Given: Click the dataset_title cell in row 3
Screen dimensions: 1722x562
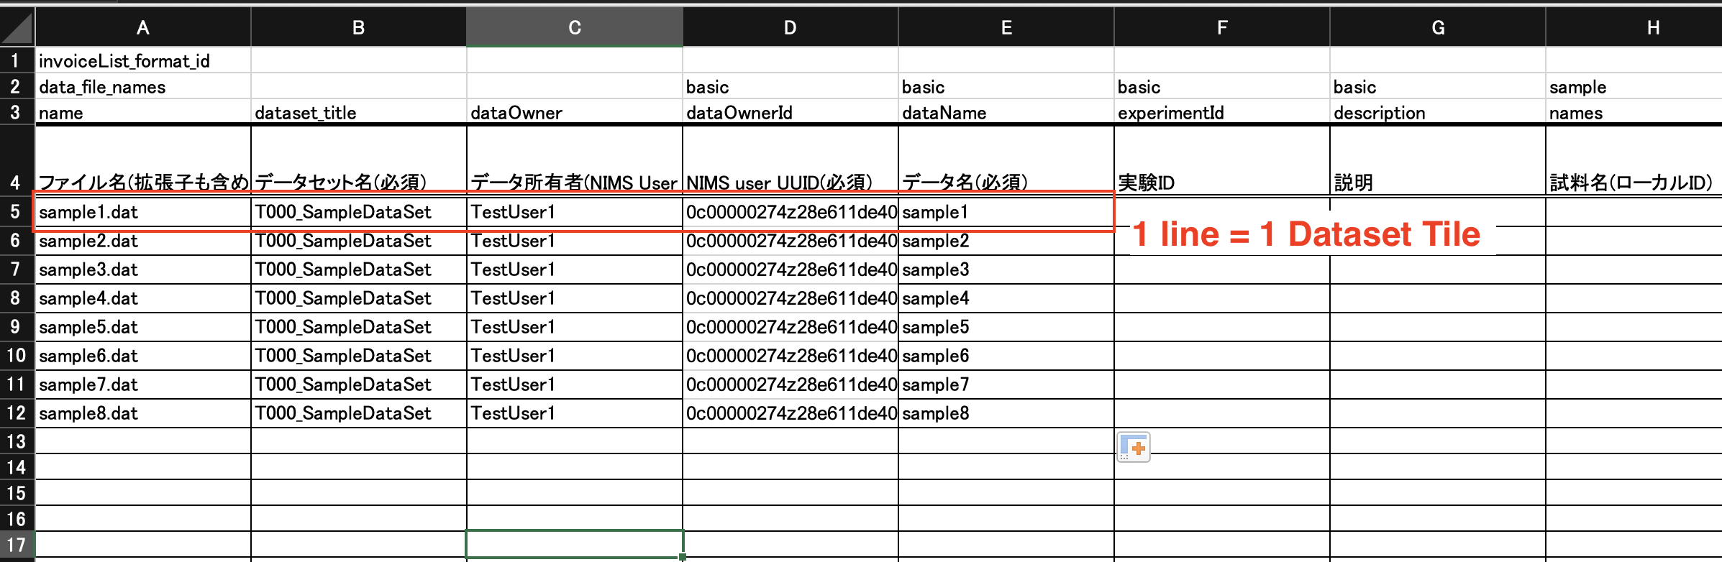Looking at the screenshot, I should click(358, 113).
